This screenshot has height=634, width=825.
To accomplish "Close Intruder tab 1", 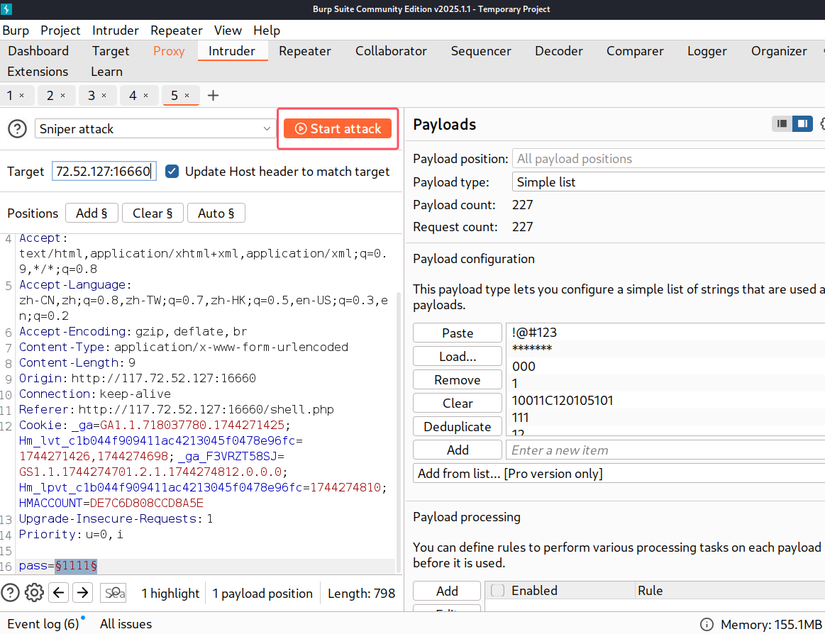I will pos(21,95).
